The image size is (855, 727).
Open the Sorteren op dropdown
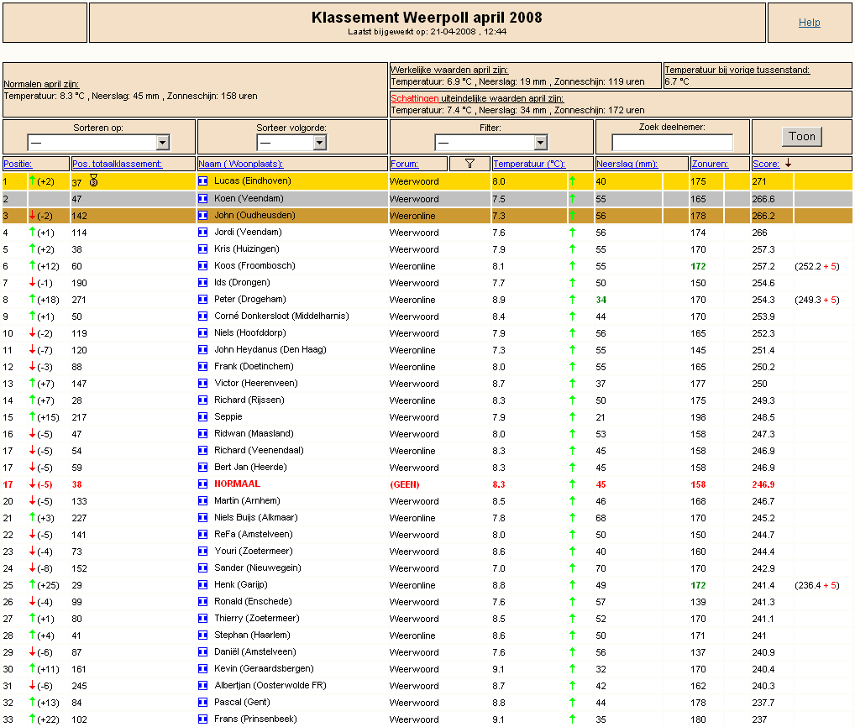[x=99, y=143]
